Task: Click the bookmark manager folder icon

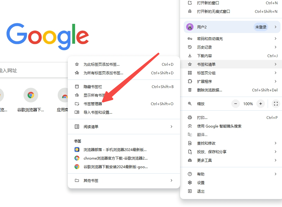Action: (x=77, y=104)
